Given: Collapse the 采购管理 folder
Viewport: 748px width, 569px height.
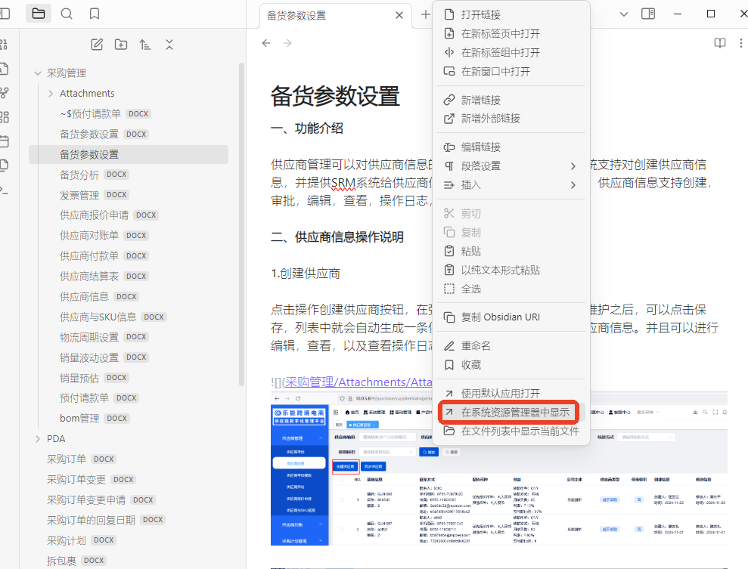Looking at the screenshot, I should tap(38, 73).
